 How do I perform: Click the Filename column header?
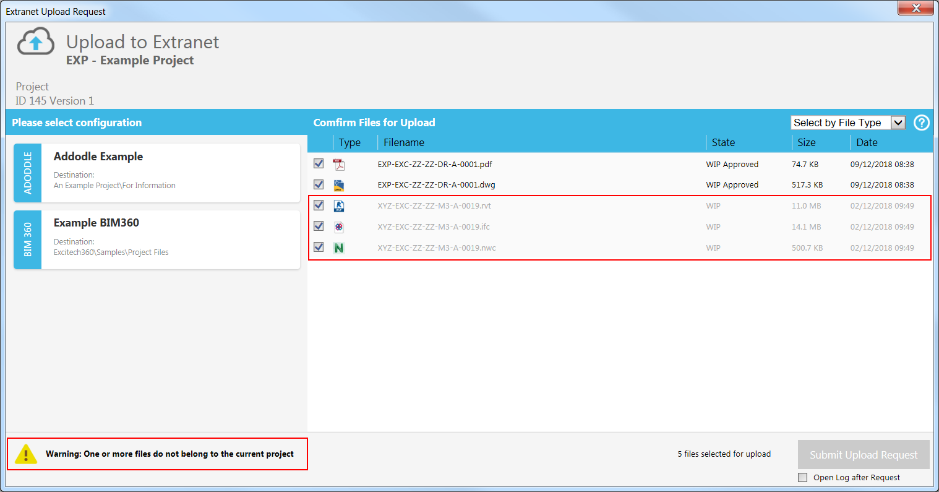[x=404, y=142]
